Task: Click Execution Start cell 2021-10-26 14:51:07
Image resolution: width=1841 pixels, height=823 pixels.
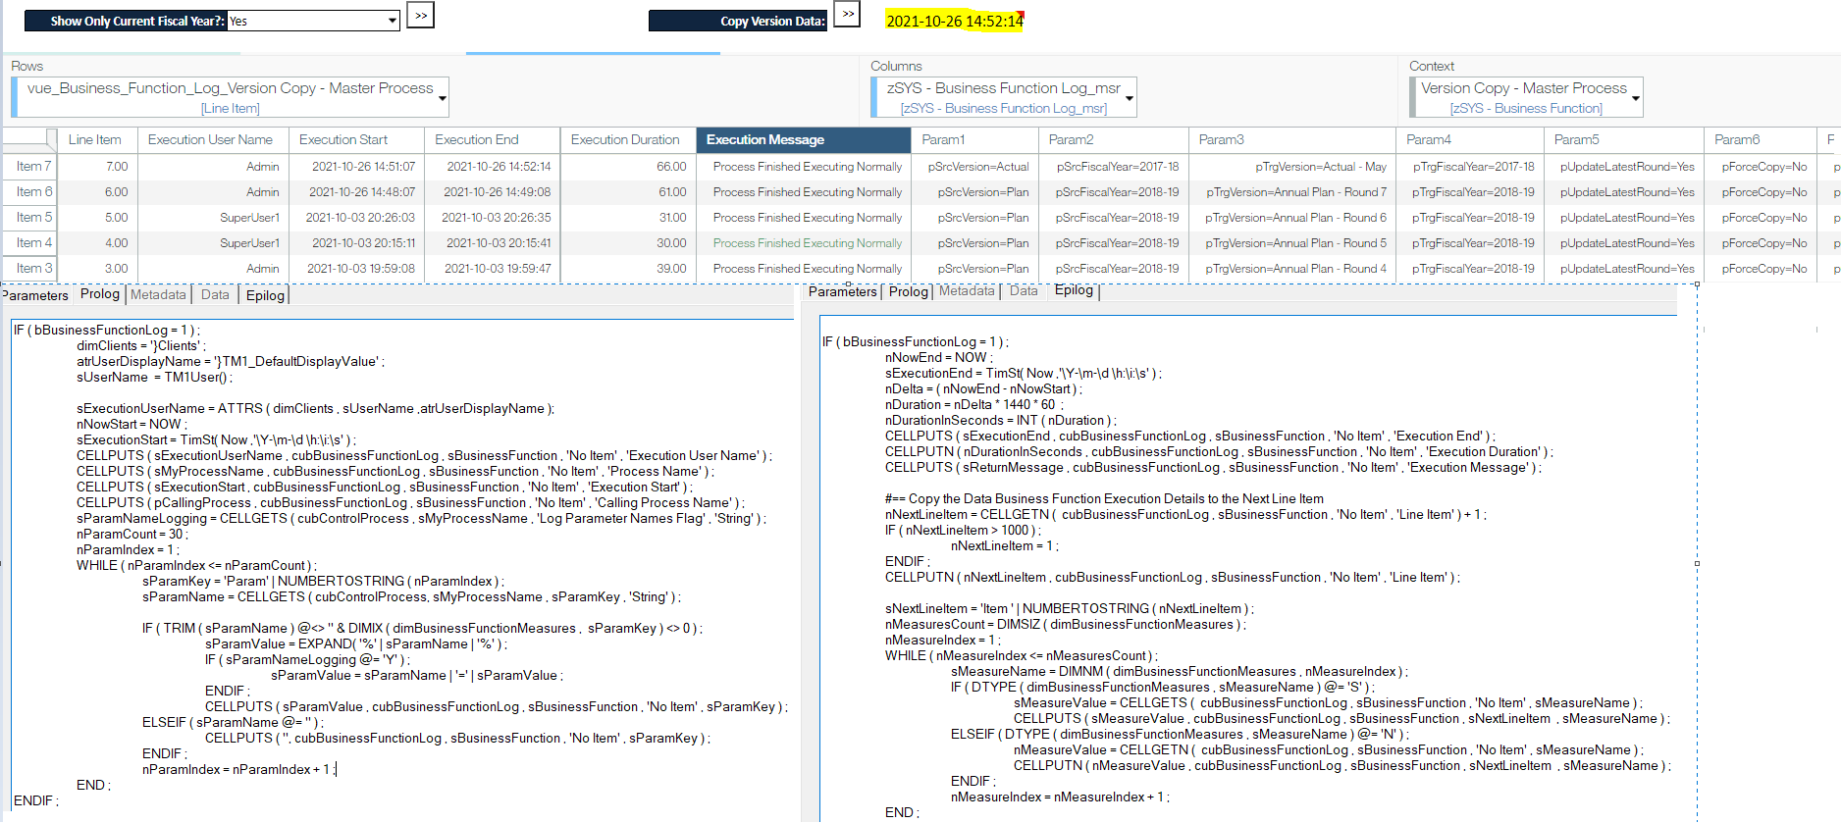Action: click(x=356, y=166)
